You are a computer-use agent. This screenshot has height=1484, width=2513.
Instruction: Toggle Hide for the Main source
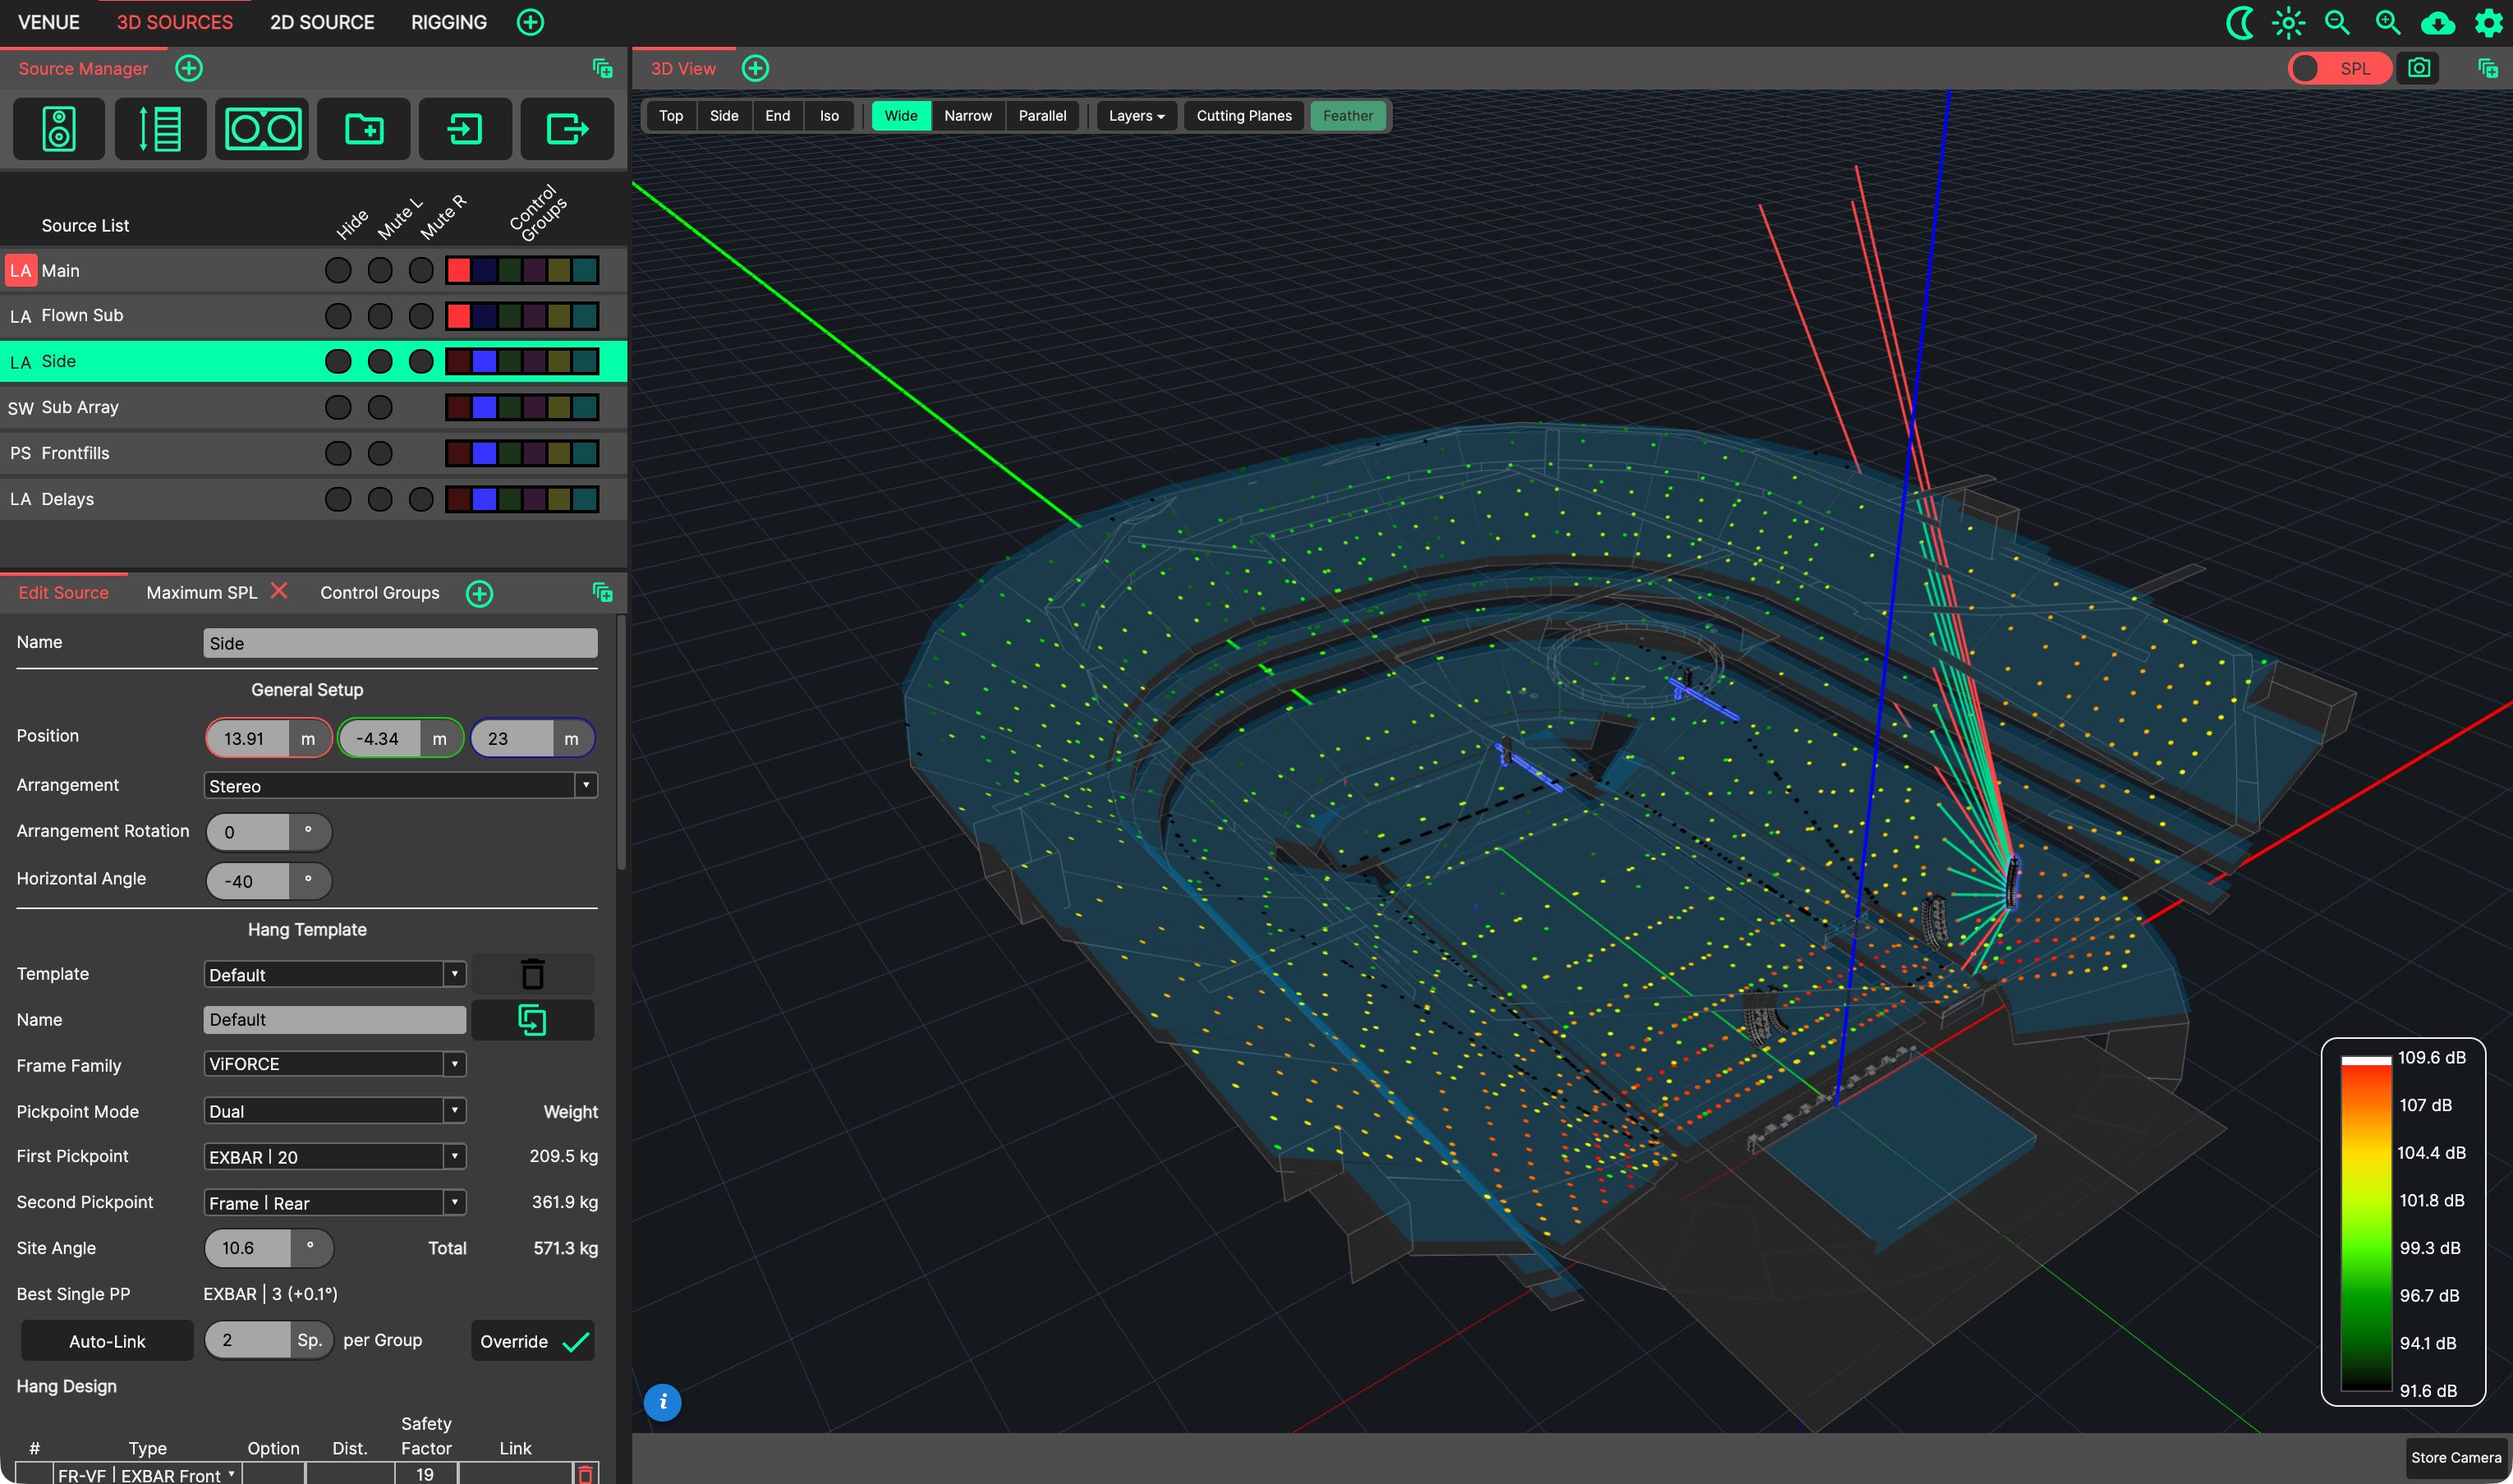[x=338, y=270]
